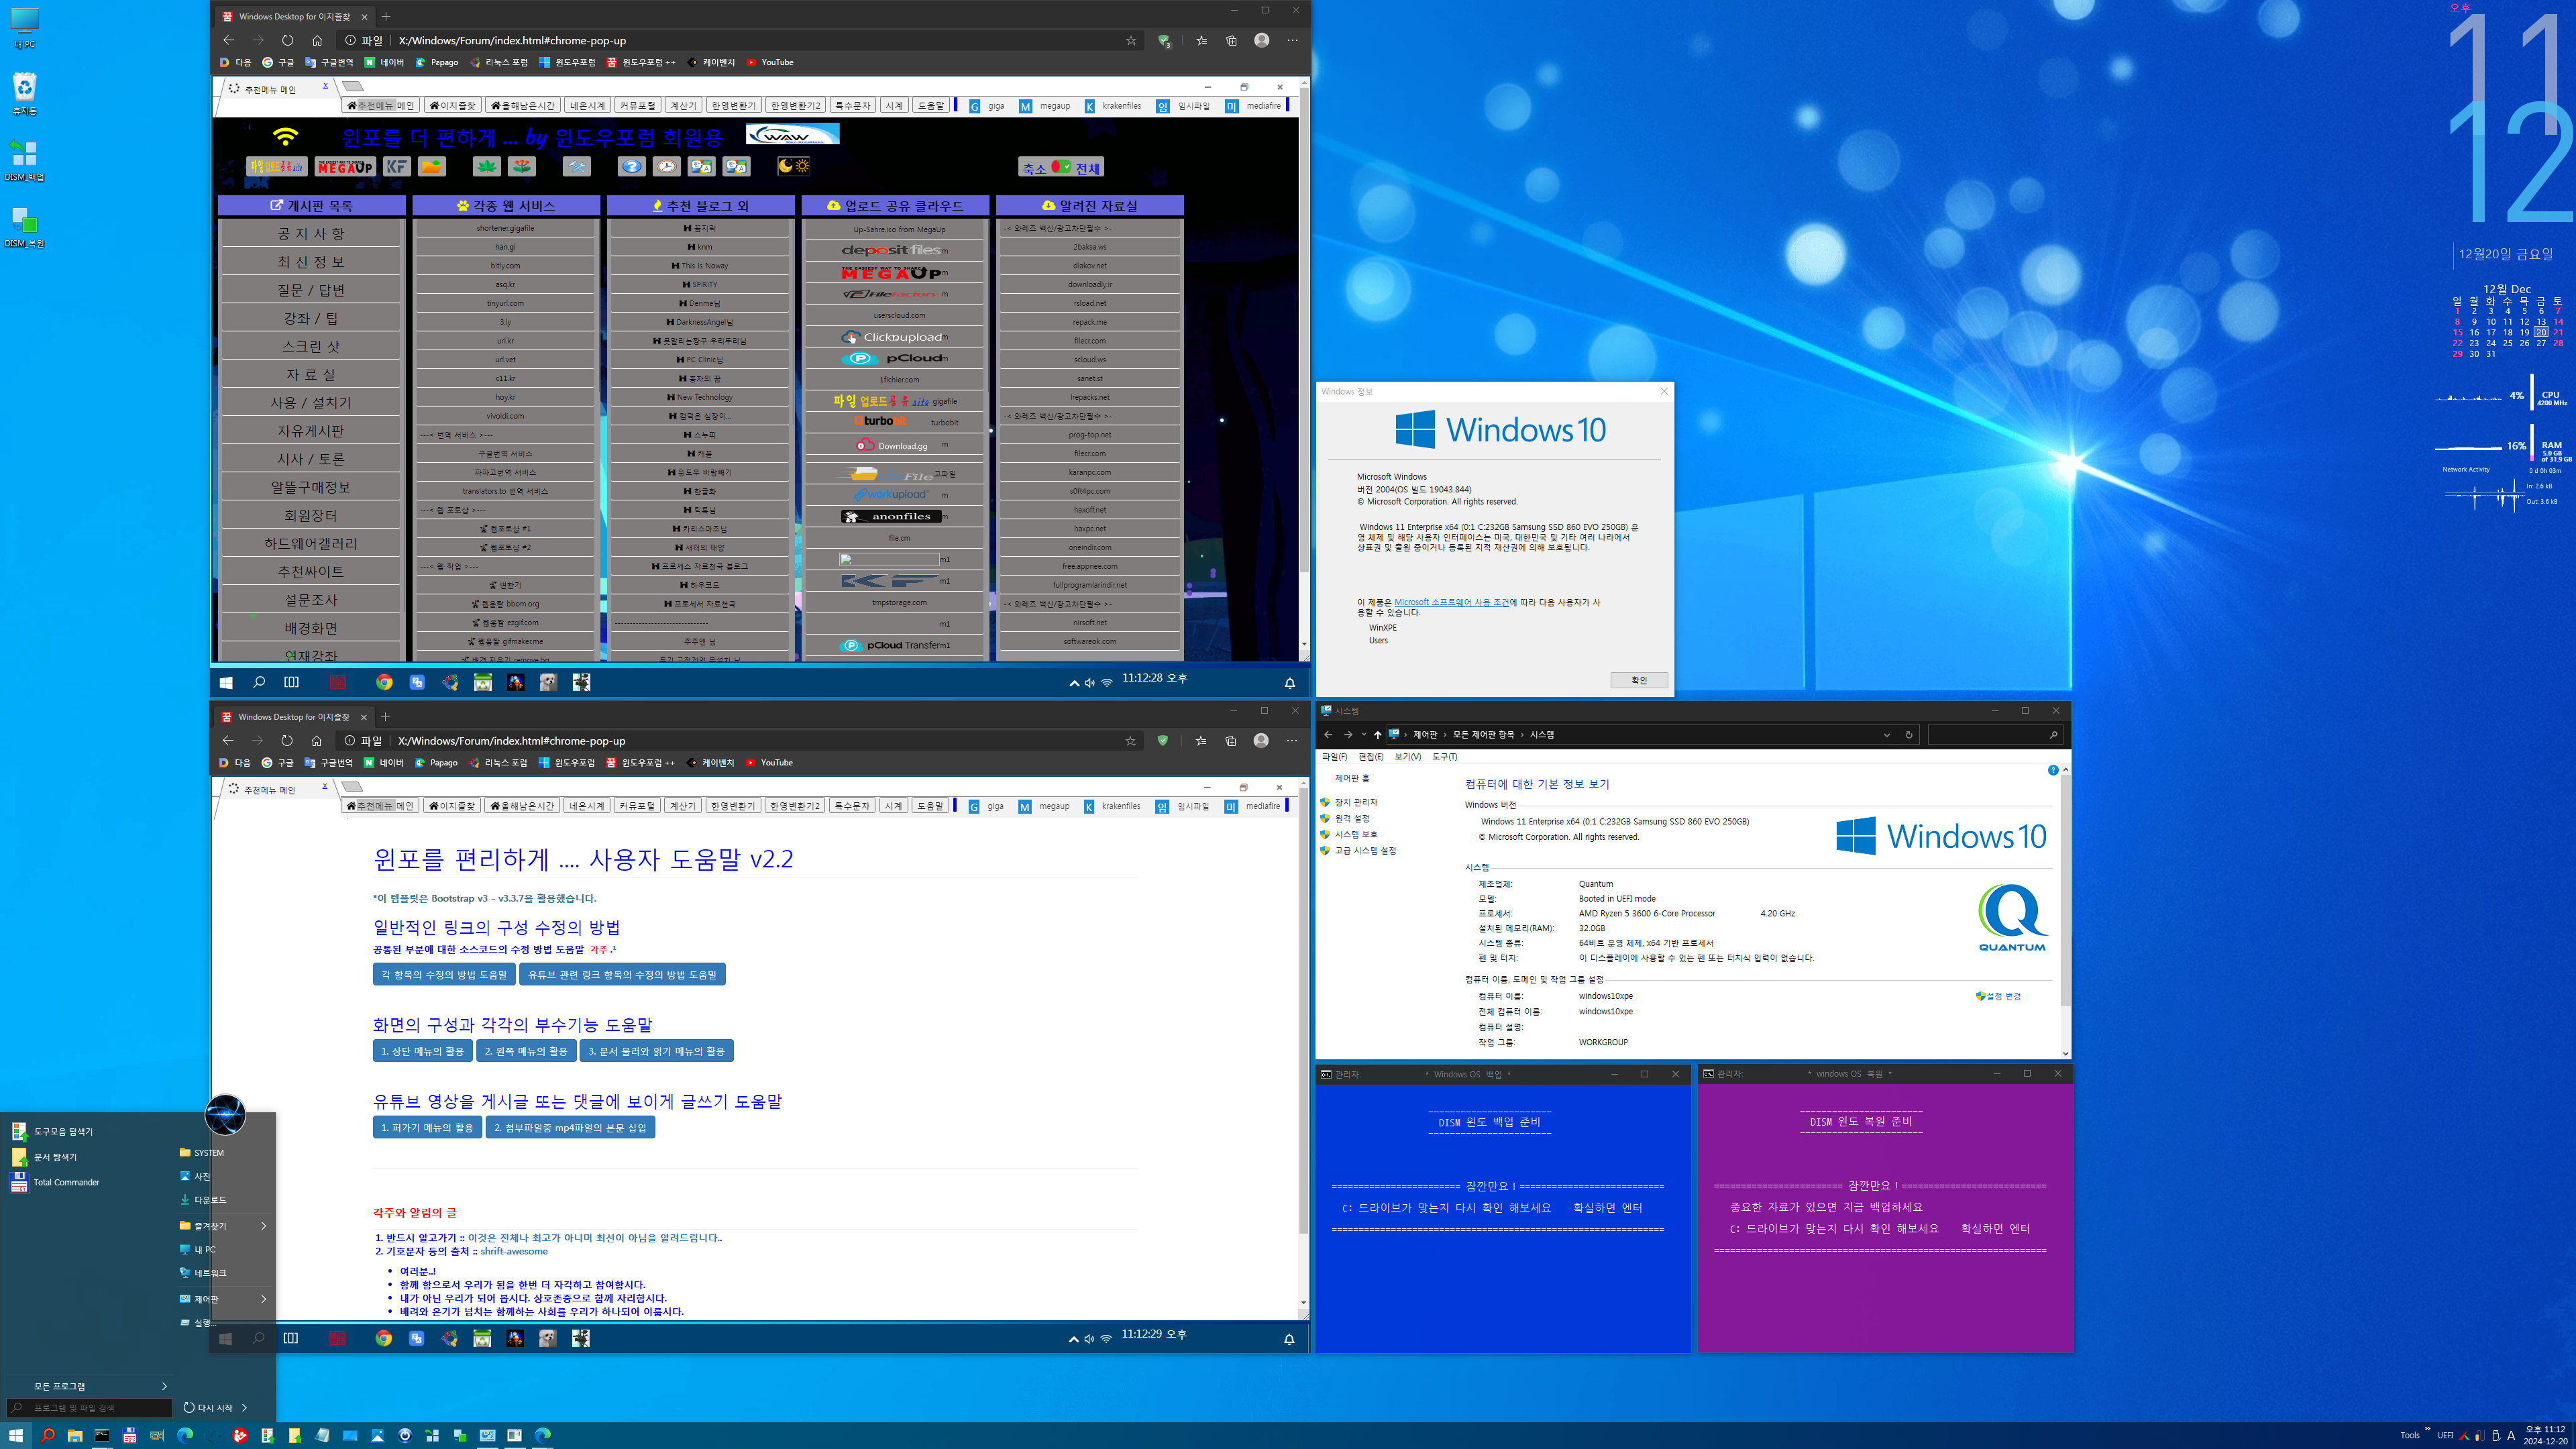Open the 파일(F) menu in the 시스템 window
This screenshot has height=1449, width=2576.
click(x=1335, y=757)
